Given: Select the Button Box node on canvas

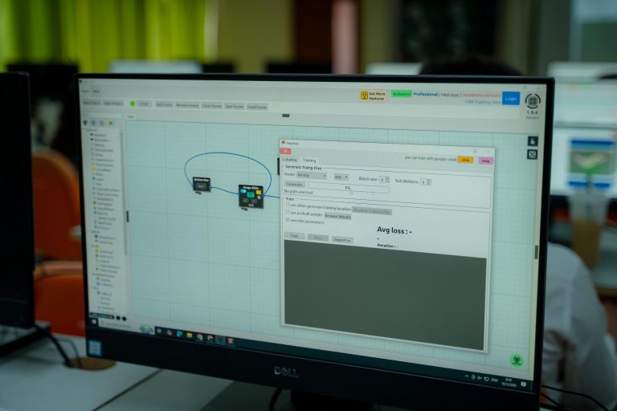Looking at the screenshot, I should (x=201, y=184).
